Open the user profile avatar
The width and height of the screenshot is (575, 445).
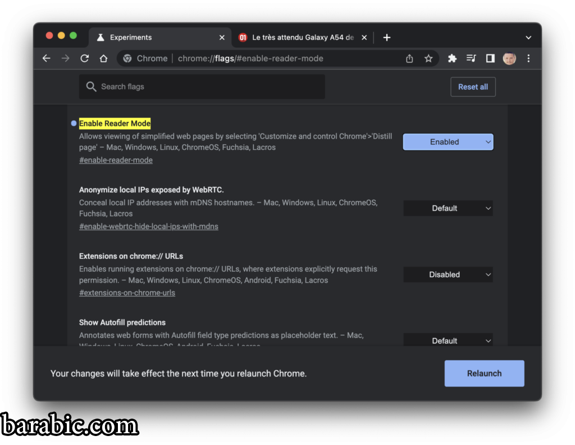pos(509,58)
